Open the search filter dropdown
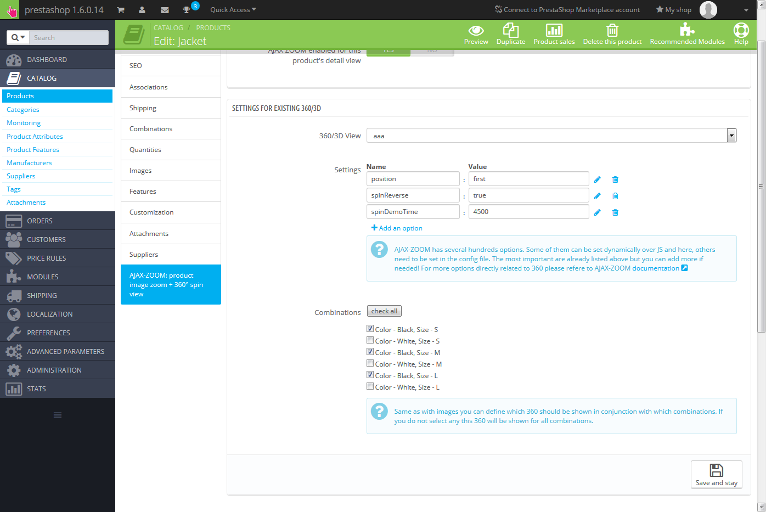The width and height of the screenshot is (766, 512). tap(18, 37)
